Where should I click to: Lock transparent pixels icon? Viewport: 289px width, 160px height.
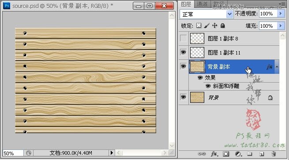pyautogui.click(x=199, y=25)
